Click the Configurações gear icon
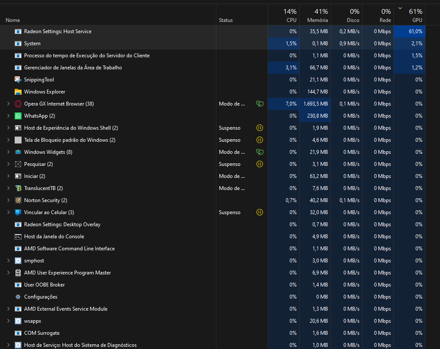Image resolution: width=440 pixels, height=349 pixels. [18, 297]
